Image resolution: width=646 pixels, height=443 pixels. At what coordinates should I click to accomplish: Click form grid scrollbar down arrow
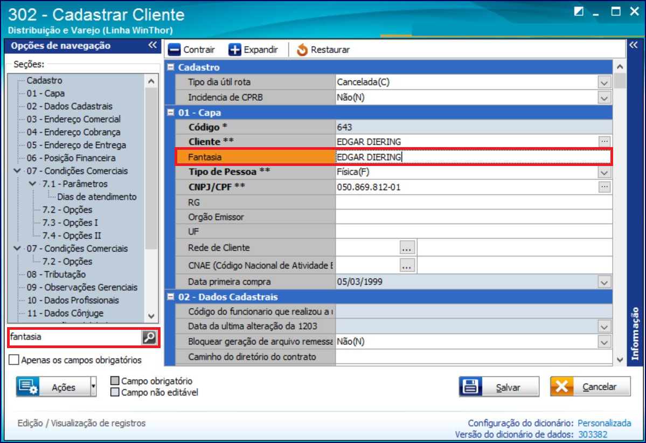click(620, 360)
